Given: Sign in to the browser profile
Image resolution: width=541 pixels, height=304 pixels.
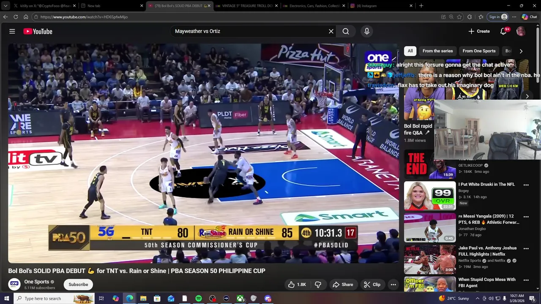Looking at the screenshot, I should pyautogui.click(x=498, y=17).
